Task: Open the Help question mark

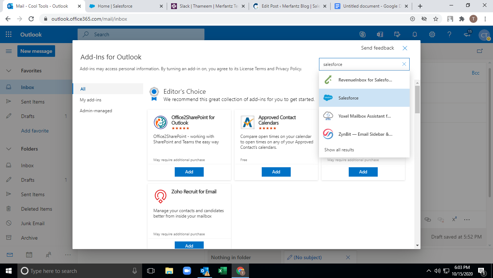Action: click(449, 34)
